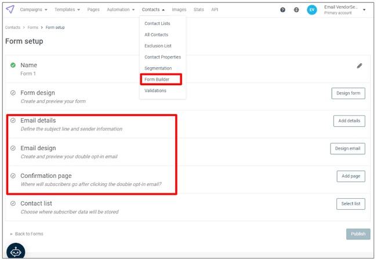Open the Stats tab
Viewport: 377px width, 262px height.
coord(198,10)
